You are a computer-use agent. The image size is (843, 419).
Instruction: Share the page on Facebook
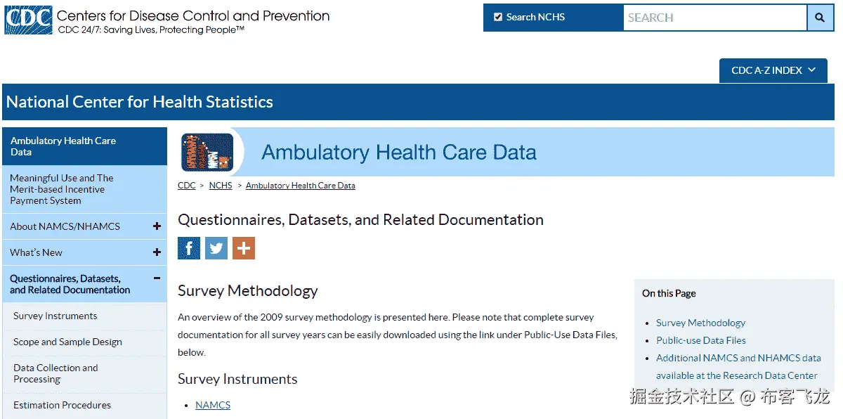(189, 248)
